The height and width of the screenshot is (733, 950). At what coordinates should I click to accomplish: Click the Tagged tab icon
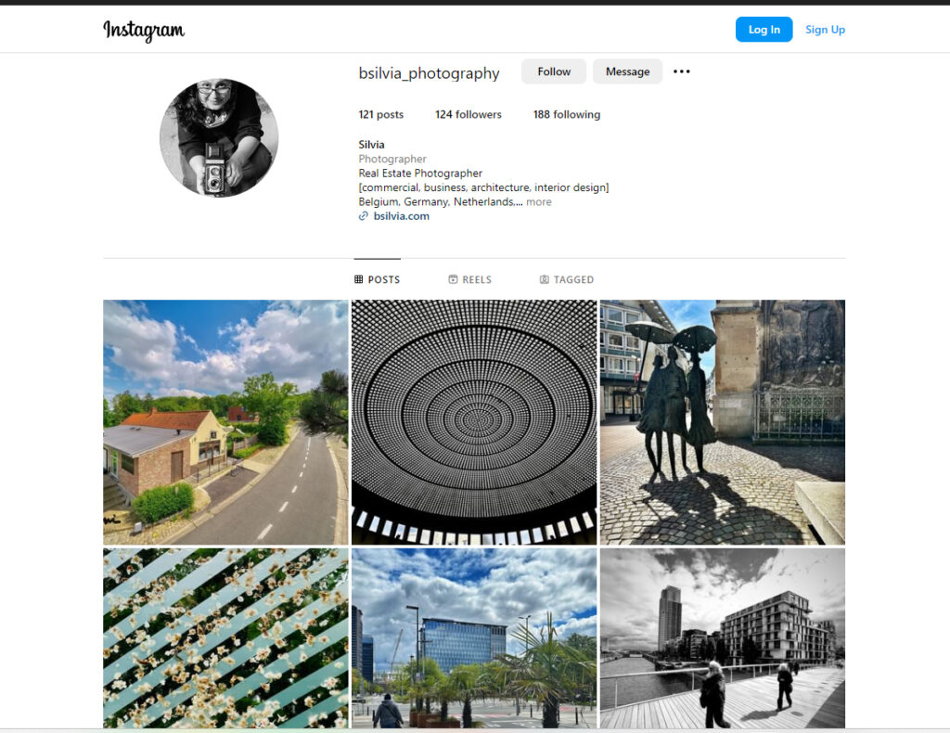pyautogui.click(x=544, y=279)
